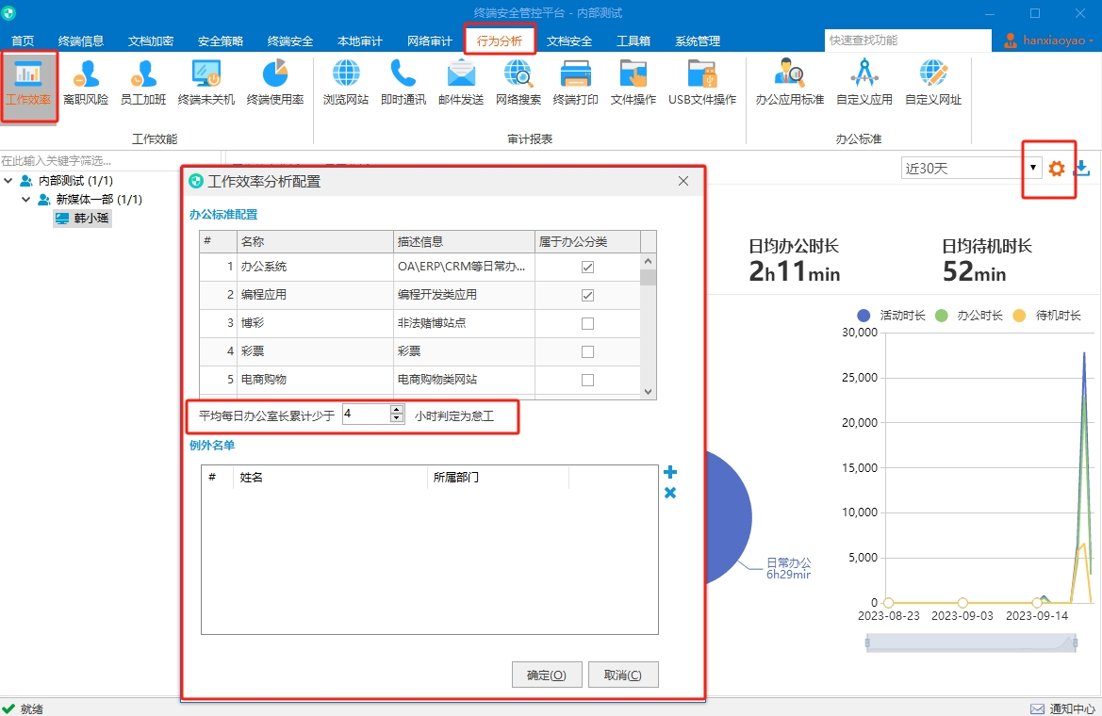Click the 描述信息 column header

point(464,242)
